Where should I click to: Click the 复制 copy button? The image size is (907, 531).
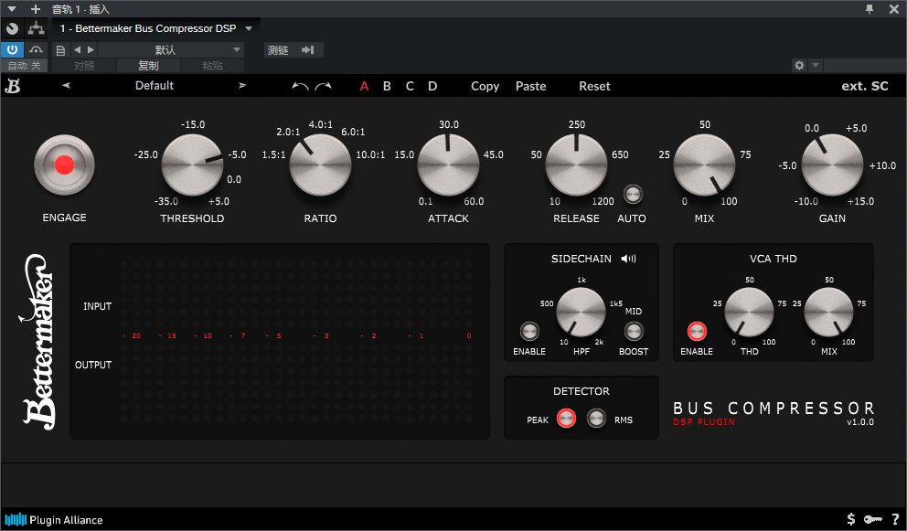(x=149, y=66)
